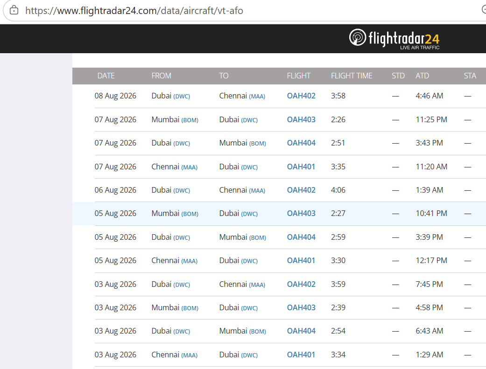The width and height of the screenshot is (486, 369).
Task: Click the MAA destination code in first row
Action: pos(257,97)
